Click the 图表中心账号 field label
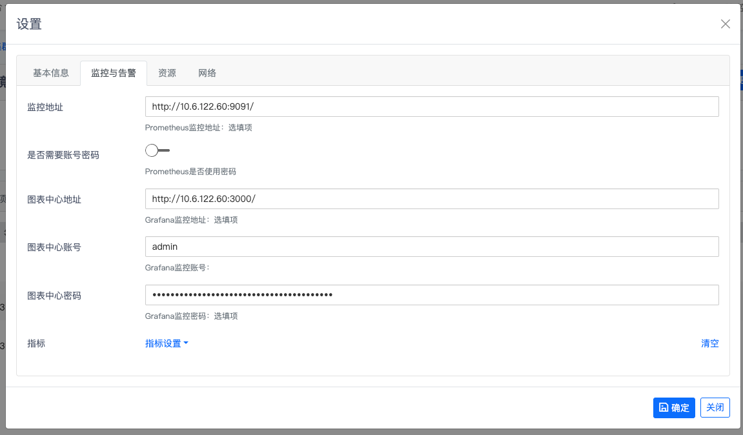The image size is (743, 435). pyautogui.click(x=54, y=247)
